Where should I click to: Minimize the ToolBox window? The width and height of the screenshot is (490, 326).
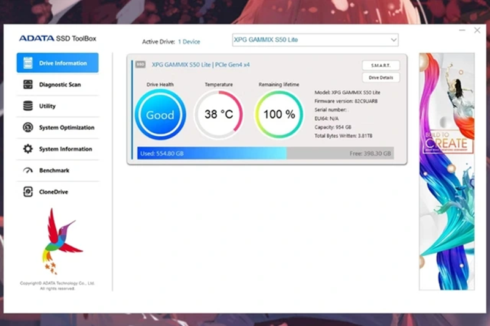click(x=462, y=30)
